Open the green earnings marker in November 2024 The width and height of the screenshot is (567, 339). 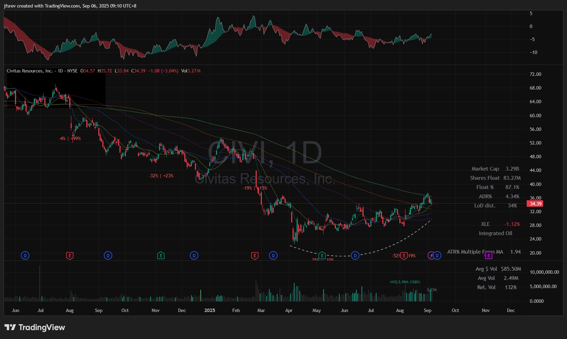[161, 255]
